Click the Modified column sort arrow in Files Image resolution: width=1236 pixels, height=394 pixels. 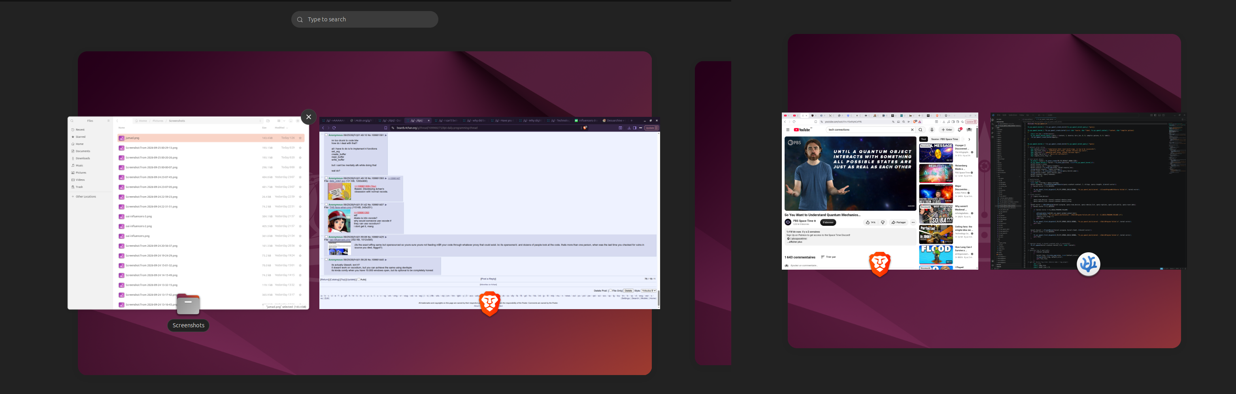pos(287,128)
